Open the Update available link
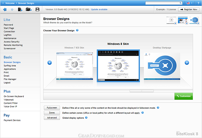The image size is (202, 138). pos(99,9)
